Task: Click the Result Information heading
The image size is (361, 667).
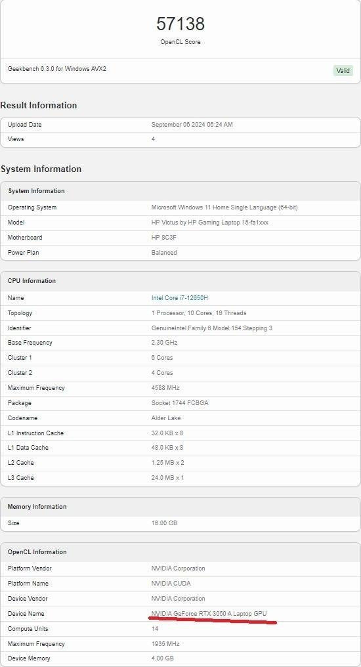Action: click(39, 105)
